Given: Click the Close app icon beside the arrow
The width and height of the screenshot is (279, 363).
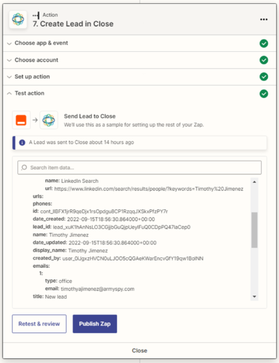Looking at the screenshot, I should pos(49,120).
